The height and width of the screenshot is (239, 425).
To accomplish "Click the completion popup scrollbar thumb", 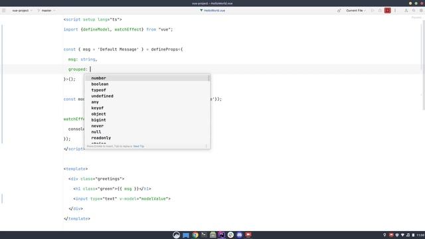I will (209, 78).
